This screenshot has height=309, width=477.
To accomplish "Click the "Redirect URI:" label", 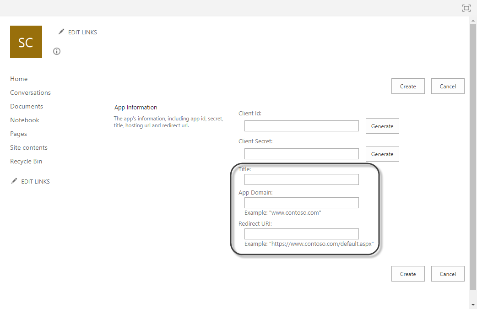I will [255, 223].
